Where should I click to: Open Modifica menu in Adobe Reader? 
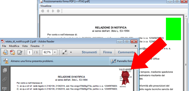coord(14,46)
